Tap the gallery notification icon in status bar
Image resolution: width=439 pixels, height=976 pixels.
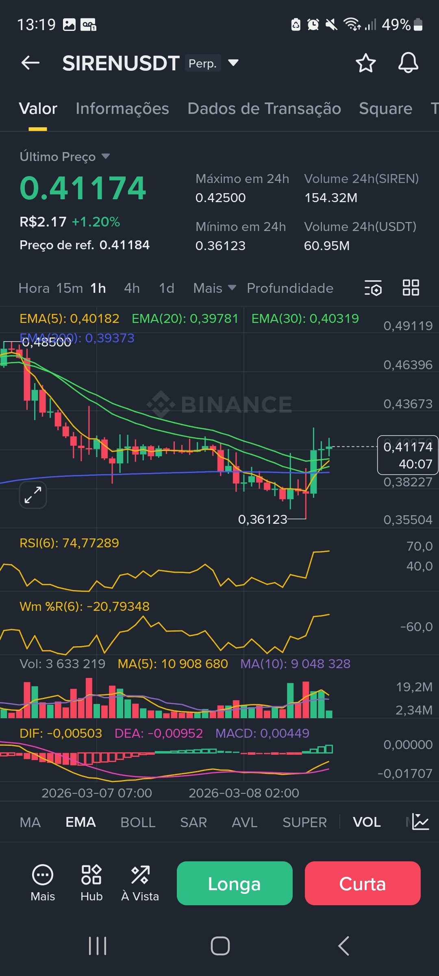coord(69,25)
